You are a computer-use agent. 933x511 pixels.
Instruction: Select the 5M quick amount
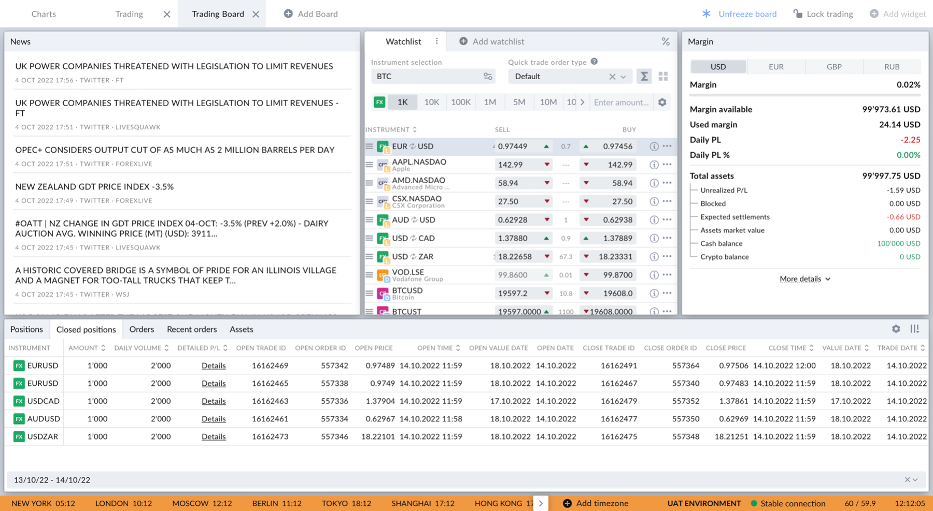tap(519, 102)
